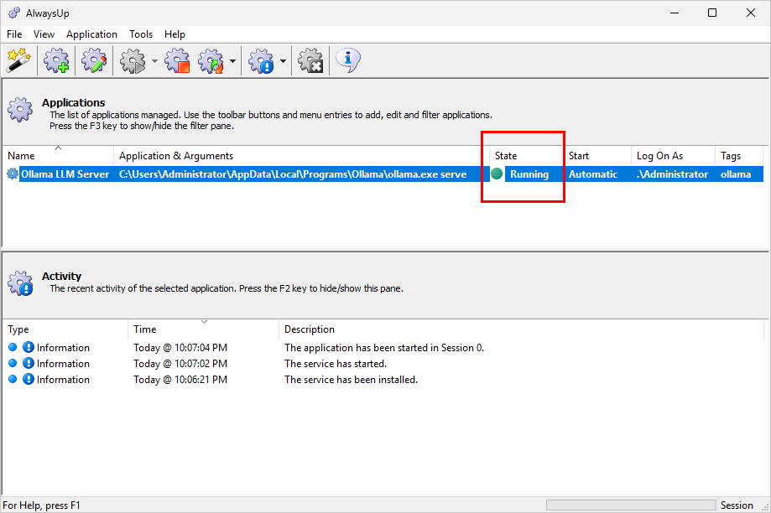This screenshot has height=513, width=771.
Task: Click the Restart Application gear icon
Action: tap(211, 60)
